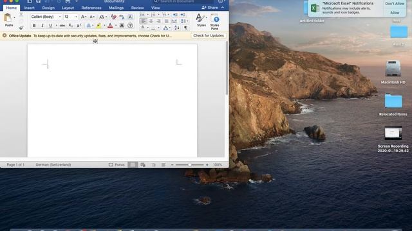This screenshot has width=412, height=231.
Task: Click the Share button
Action: [x=210, y=8]
